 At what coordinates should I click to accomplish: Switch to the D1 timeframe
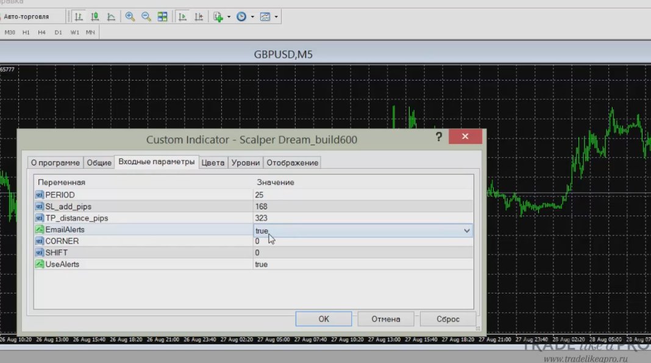(58, 32)
